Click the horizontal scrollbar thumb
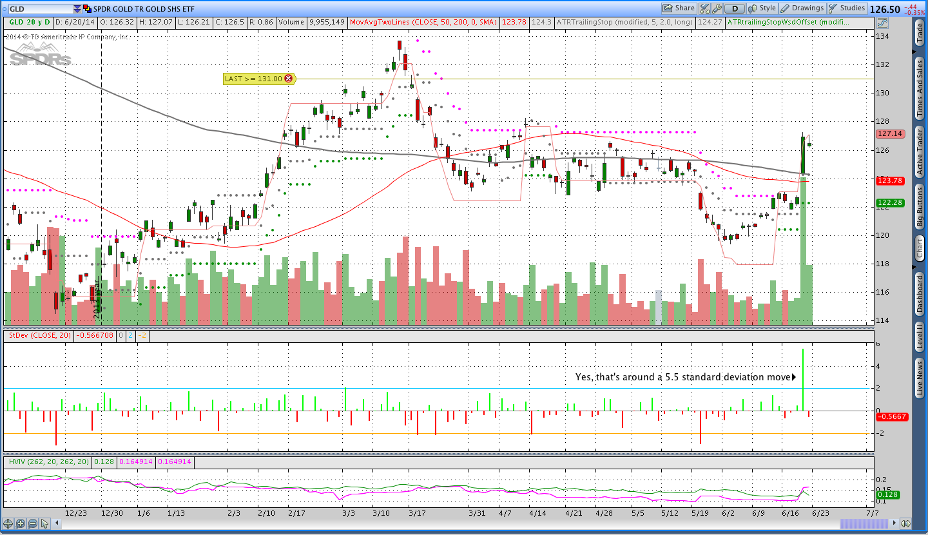 point(864,523)
